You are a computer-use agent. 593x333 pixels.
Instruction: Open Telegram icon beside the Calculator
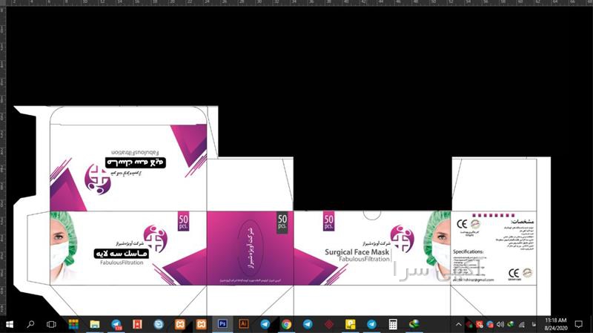coord(371,324)
